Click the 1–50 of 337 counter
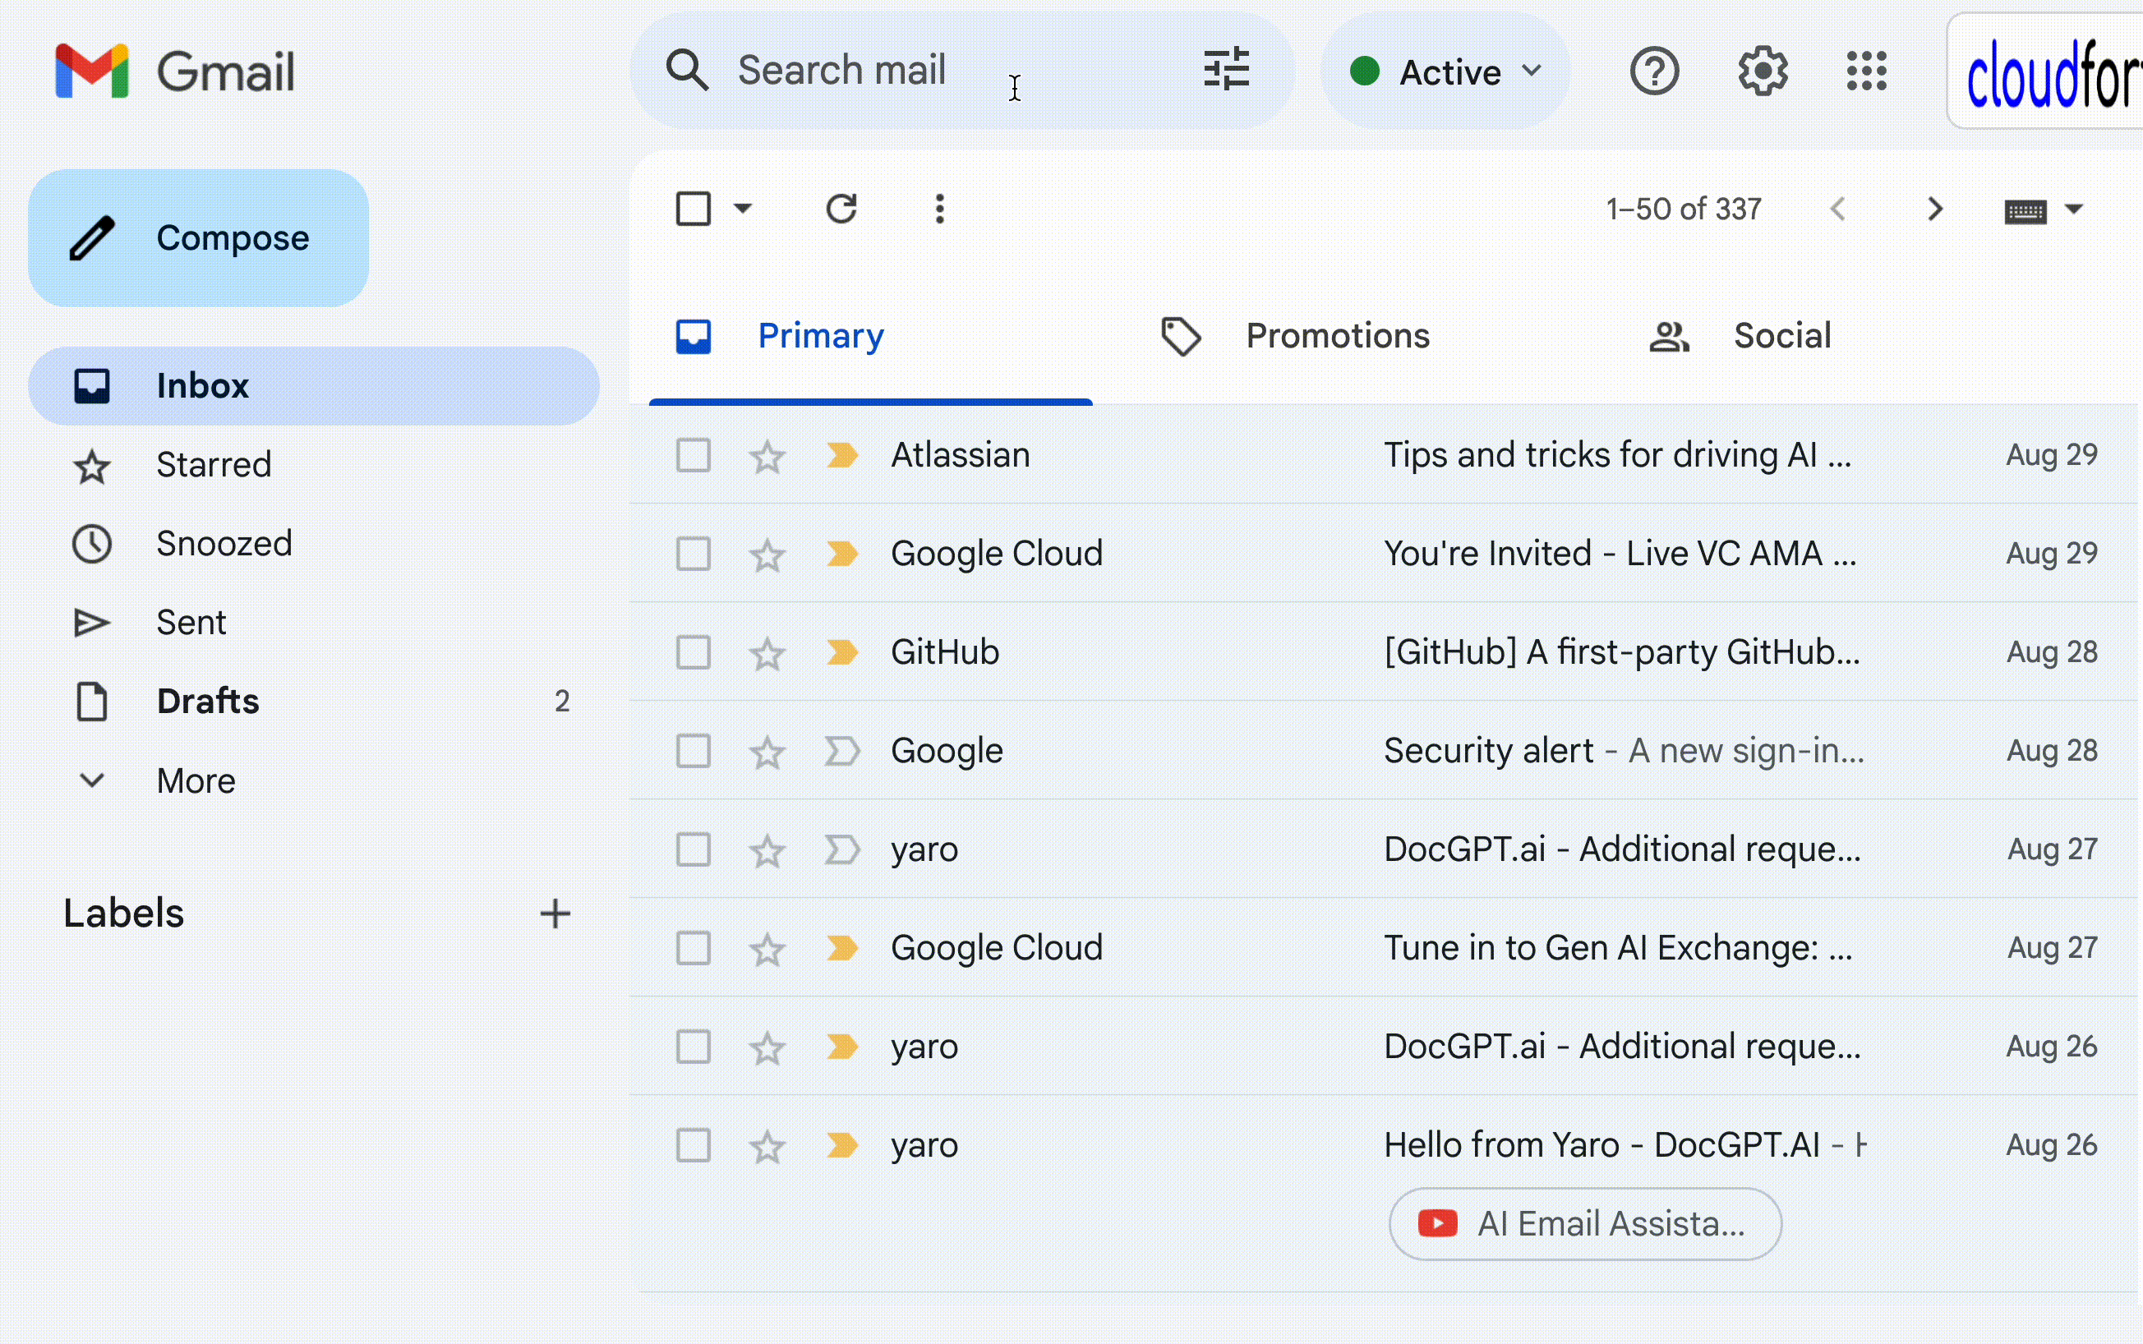This screenshot has height=1344, width=2143. click(x=1684, y=209)
